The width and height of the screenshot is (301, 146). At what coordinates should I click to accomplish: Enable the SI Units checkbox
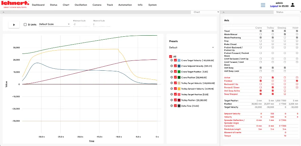pos(25,24)
